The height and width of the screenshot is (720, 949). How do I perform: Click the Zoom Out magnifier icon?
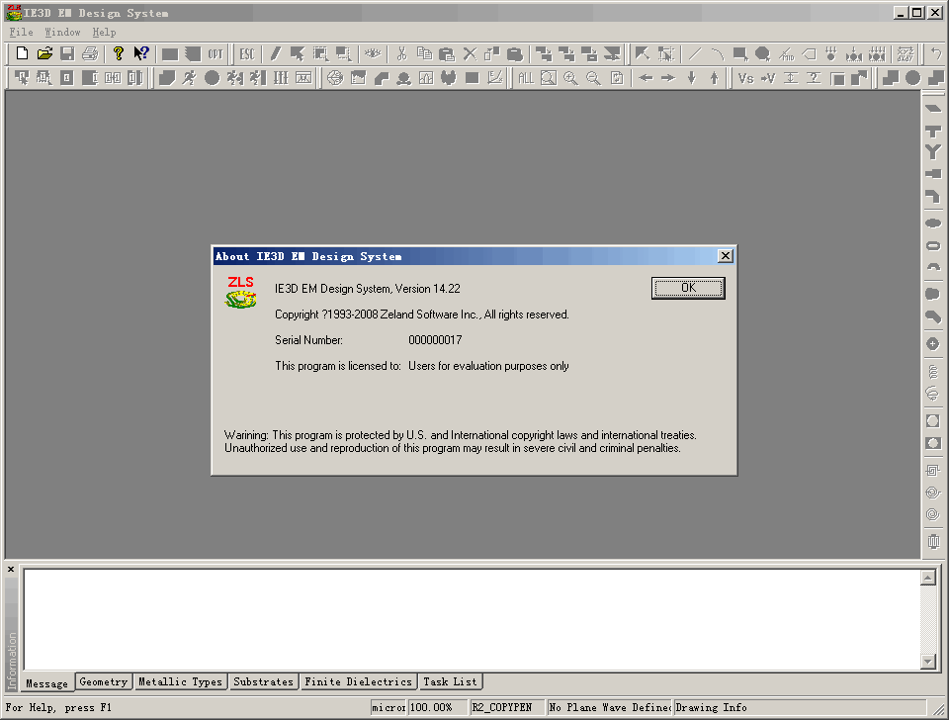pos(594,78)
